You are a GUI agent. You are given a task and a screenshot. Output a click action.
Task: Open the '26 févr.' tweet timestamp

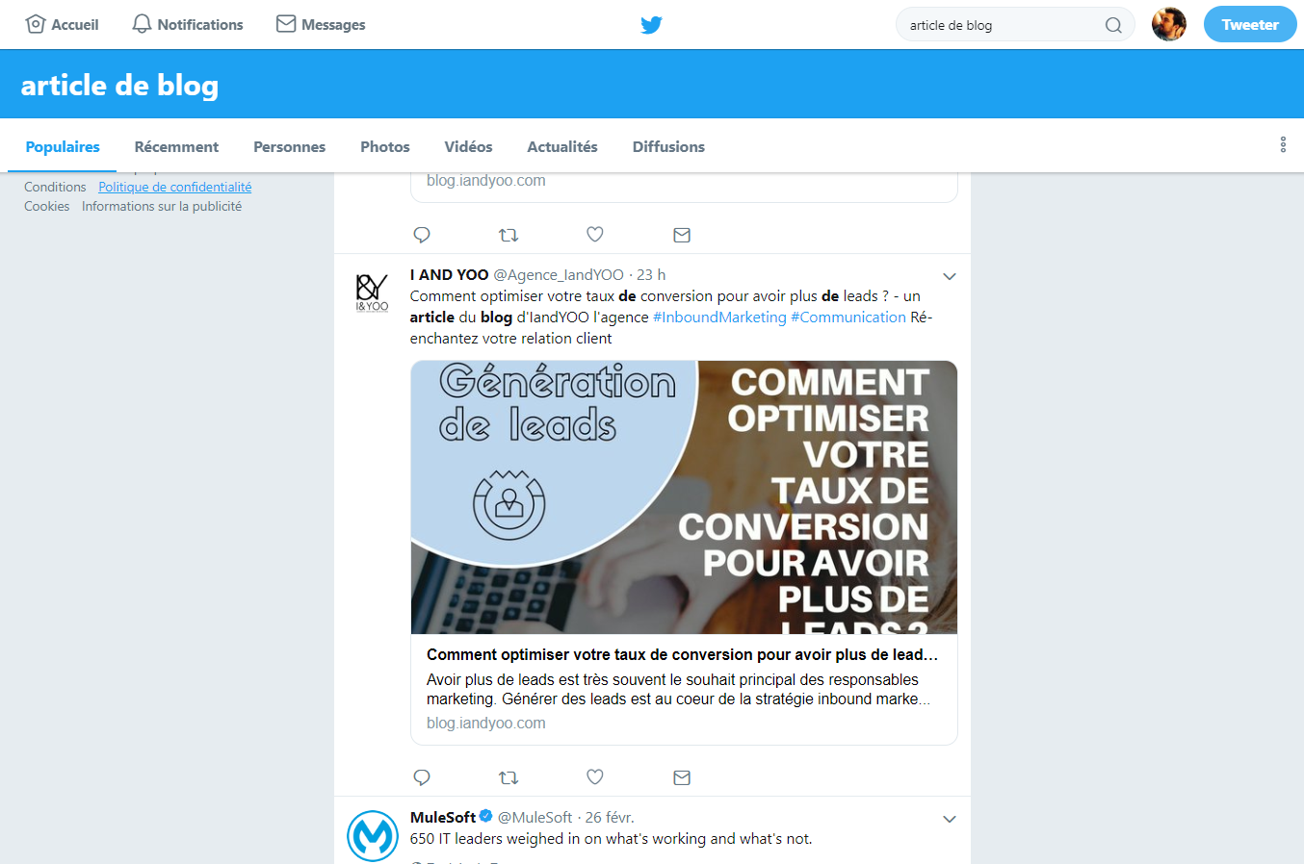tap(610, 818)
